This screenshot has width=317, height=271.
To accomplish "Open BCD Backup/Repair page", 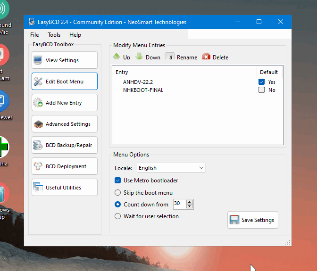I will (x=65, y=145).
